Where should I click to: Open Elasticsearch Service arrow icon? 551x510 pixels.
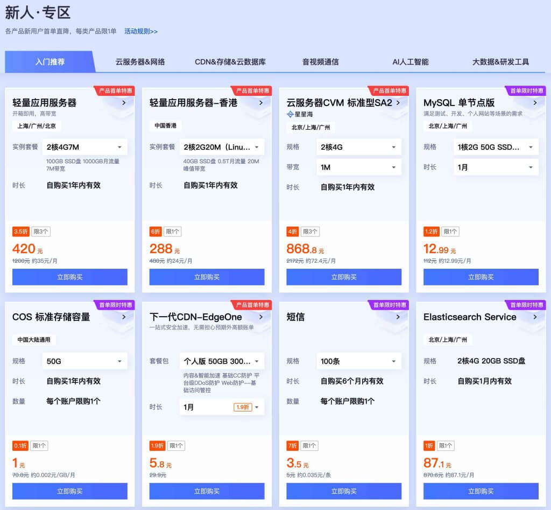tap(535, 317)
